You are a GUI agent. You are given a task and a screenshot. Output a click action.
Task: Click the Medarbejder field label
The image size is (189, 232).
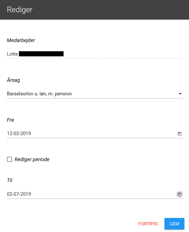click(x=21, y=40)
